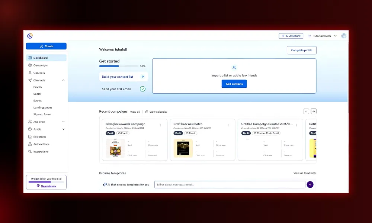Select Assets in the sidebar

37,129
